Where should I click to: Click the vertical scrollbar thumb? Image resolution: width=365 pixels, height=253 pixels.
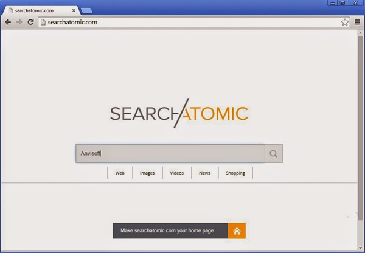tap(360, 128)
